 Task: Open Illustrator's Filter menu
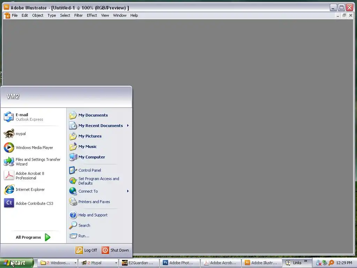coord(78,15)
